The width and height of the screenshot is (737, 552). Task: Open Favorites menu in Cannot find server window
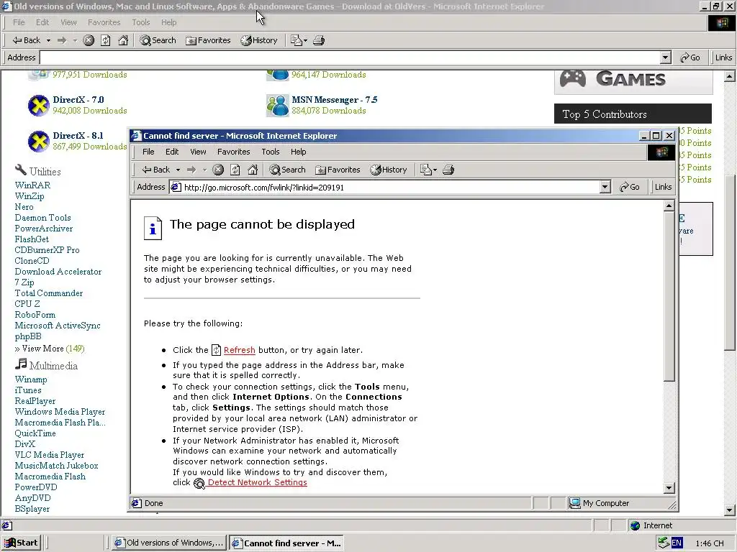point(234,152)
